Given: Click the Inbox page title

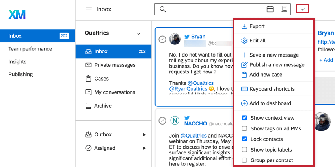Looking at the screenshot, I should click(104, 9).
